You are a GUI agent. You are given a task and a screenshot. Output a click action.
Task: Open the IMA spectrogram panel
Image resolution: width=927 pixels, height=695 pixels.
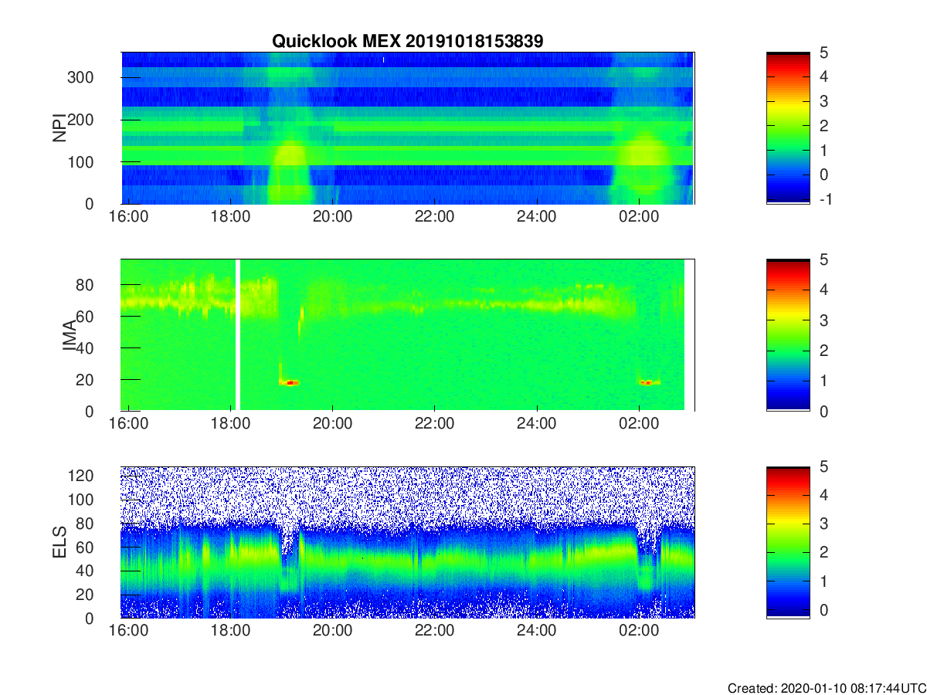408,335
